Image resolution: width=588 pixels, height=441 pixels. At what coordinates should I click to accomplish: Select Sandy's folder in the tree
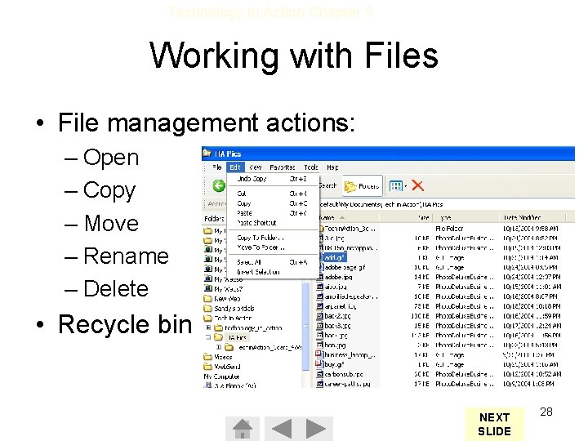click(x=234, y=308)
